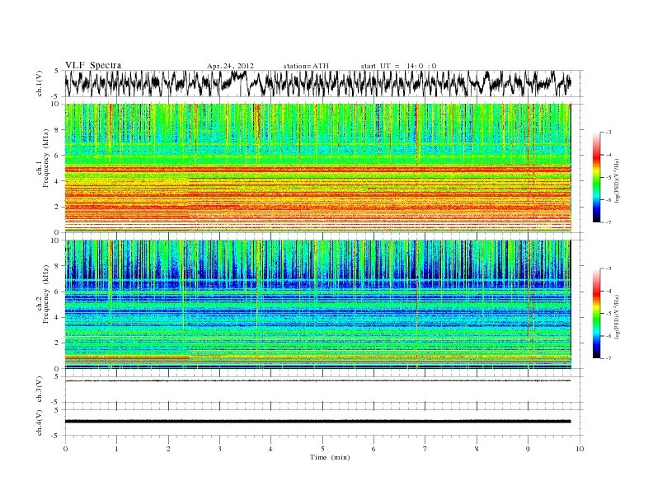This screenshot has width=653, height=504.
Task: Click the ch.1 spectrogram panel
Action: click(x=317, y=168)
